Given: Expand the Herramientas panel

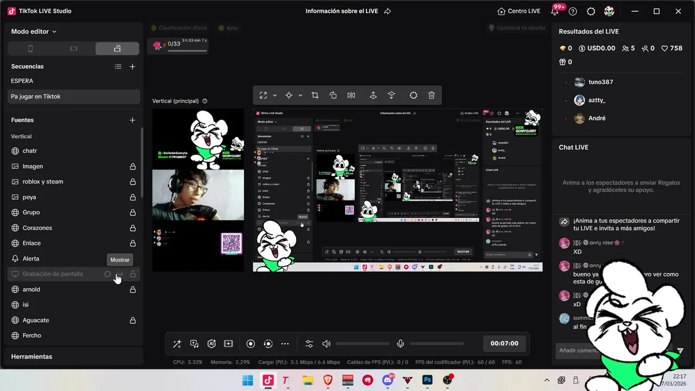Looking at the screenshot, I should coord(74,357).
